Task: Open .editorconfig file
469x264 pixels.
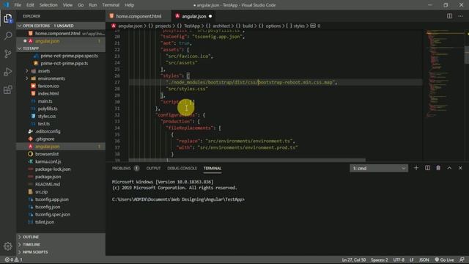Action: [48, 131]
